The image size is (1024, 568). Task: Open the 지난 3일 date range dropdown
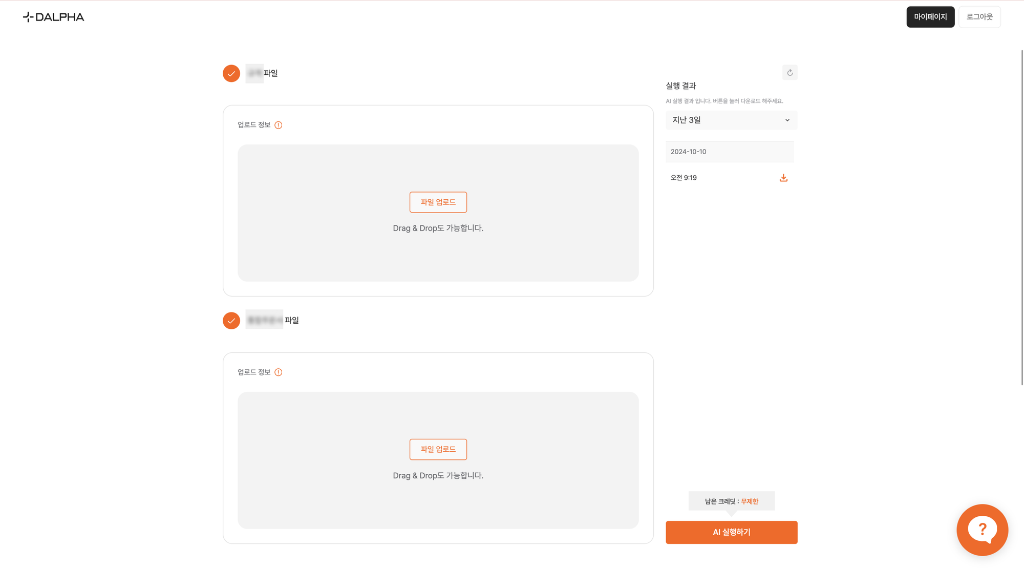[731, 120]
